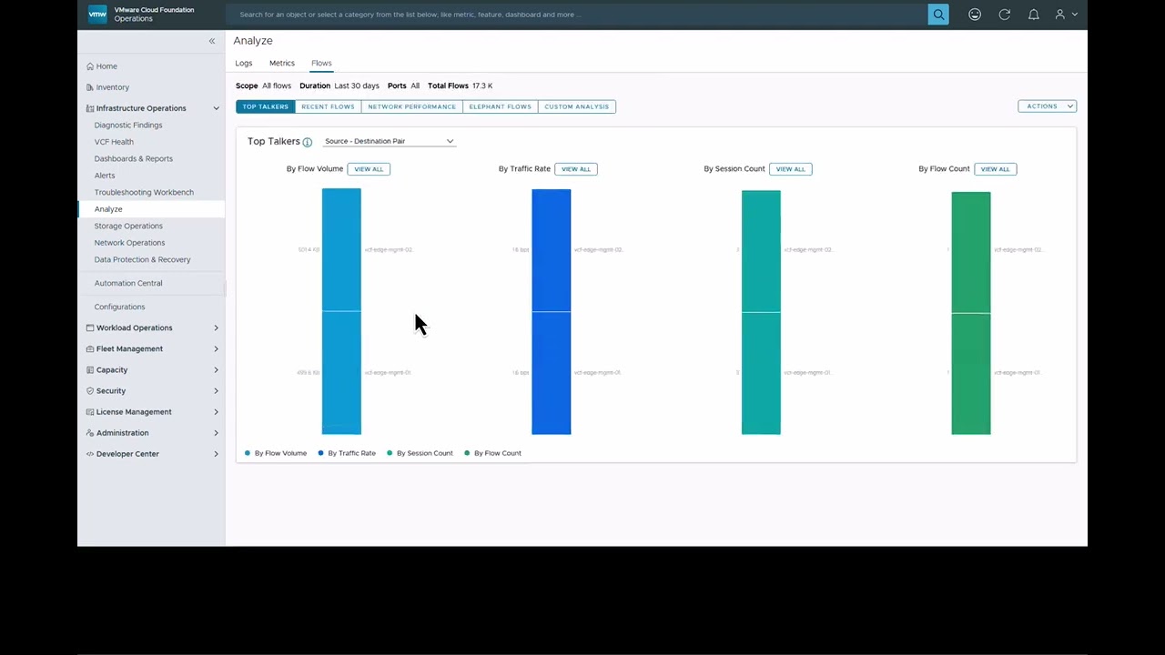Toggle the By Session Count legend item
This screenshot has width=1165, height=655.
click(420, 453)
